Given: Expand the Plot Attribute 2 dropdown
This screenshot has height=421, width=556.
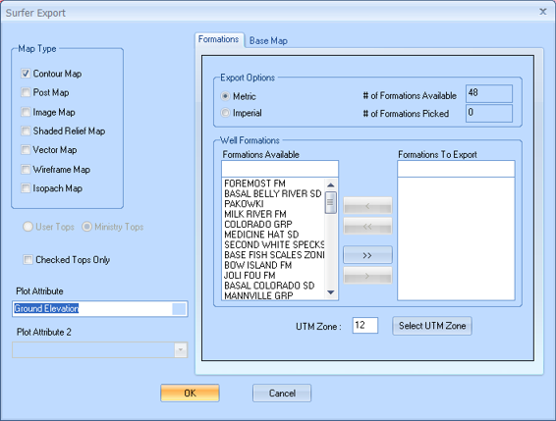Looking at the screenshot, I should click(x=181, y=350).
